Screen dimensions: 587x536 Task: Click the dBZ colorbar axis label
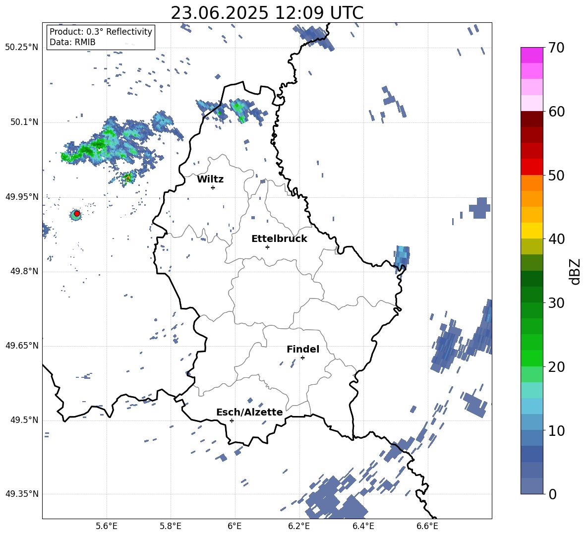pyautogui.click(x=575, y=271)
